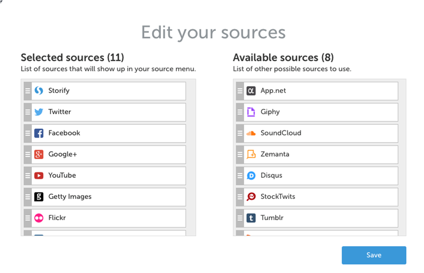Click the Twitter bird icon

[39, 112]
